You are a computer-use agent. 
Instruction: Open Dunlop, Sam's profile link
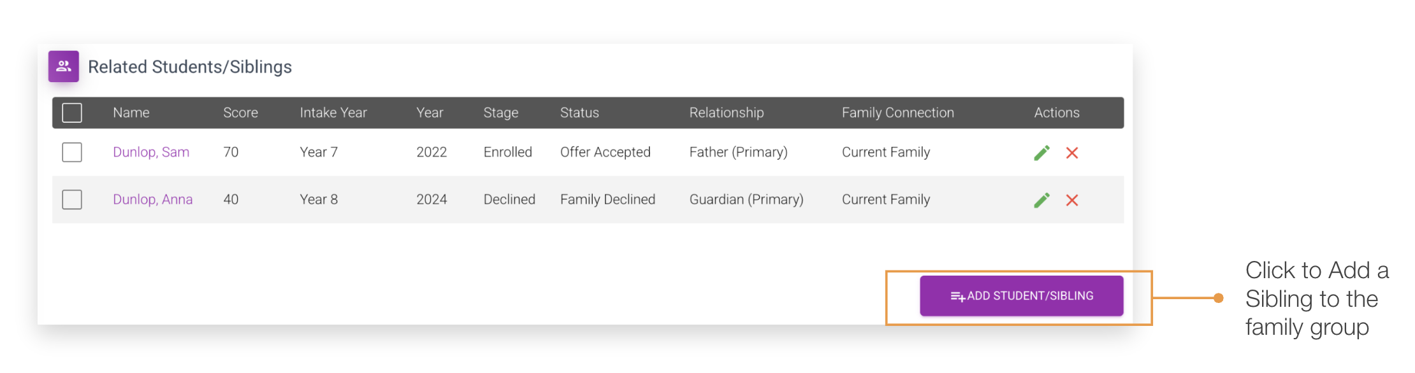click(151, 152)
